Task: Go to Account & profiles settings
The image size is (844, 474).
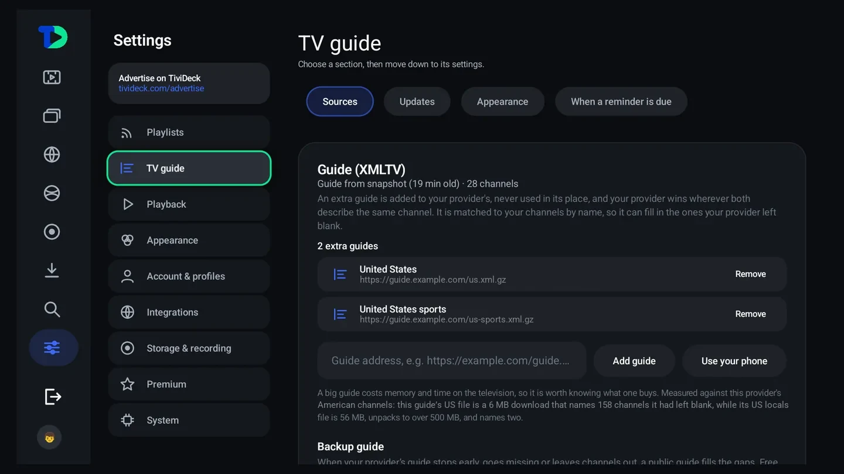Action: 189,276
